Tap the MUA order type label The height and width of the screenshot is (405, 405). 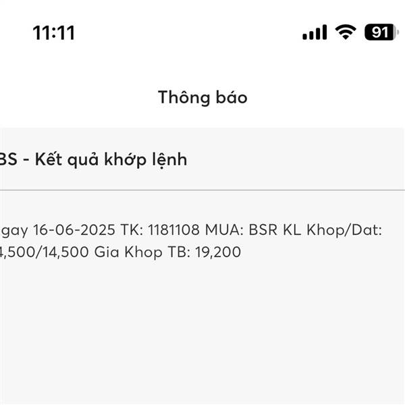click(225, 230)
